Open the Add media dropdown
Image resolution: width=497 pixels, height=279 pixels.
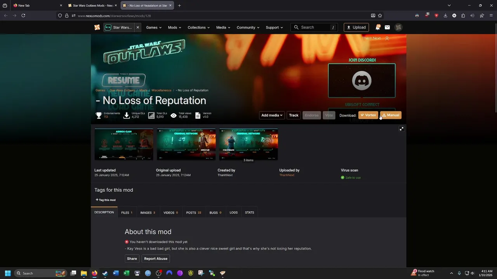click(272, 115)
